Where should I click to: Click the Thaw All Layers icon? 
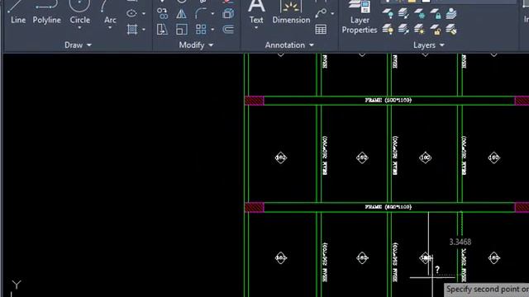tap(420, 30)
